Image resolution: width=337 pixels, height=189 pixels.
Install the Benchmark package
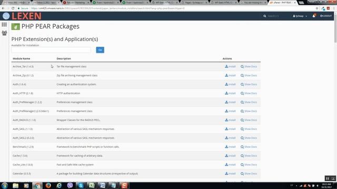[230, 147]
